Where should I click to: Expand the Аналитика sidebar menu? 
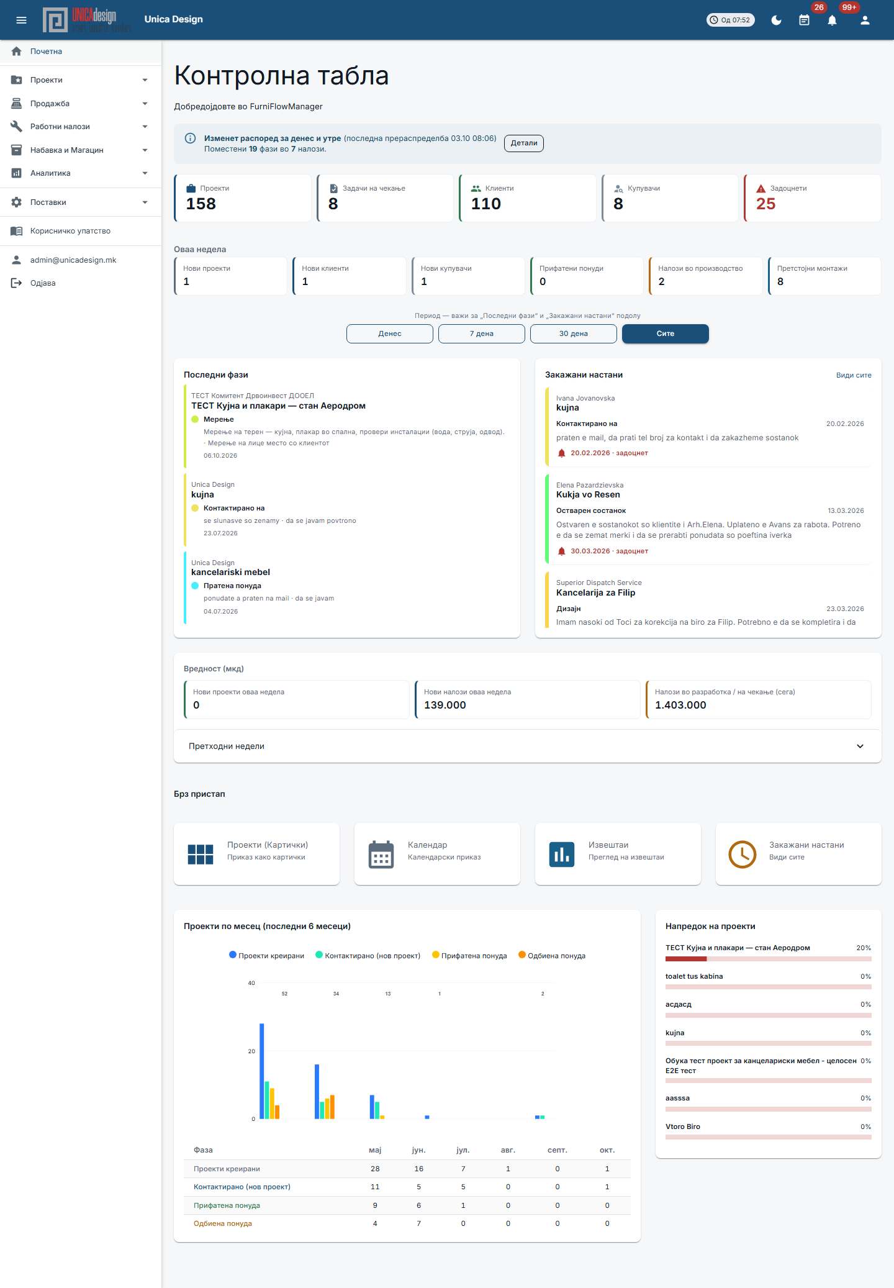pyautogui.click(x=81, y=173)
